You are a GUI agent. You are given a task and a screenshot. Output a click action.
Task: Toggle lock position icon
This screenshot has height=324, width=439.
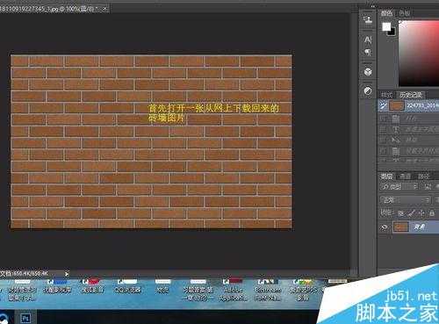pyautogui.click(x=421, y=213)
